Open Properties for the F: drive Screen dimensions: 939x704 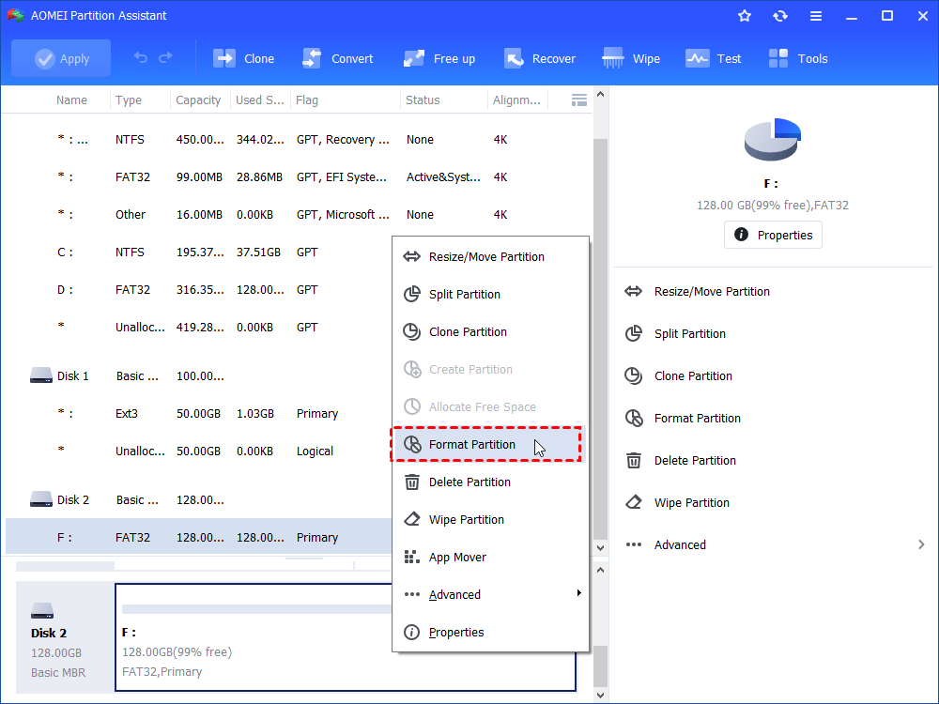click(x=773, y=235)
